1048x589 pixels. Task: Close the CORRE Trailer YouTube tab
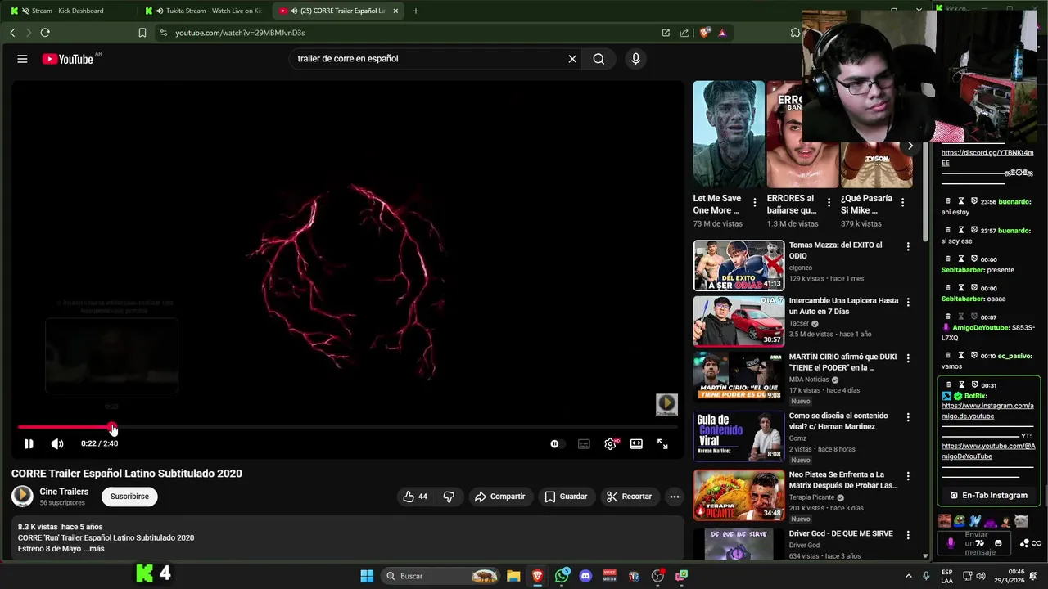pyautogui.click(x=396, y=11)
